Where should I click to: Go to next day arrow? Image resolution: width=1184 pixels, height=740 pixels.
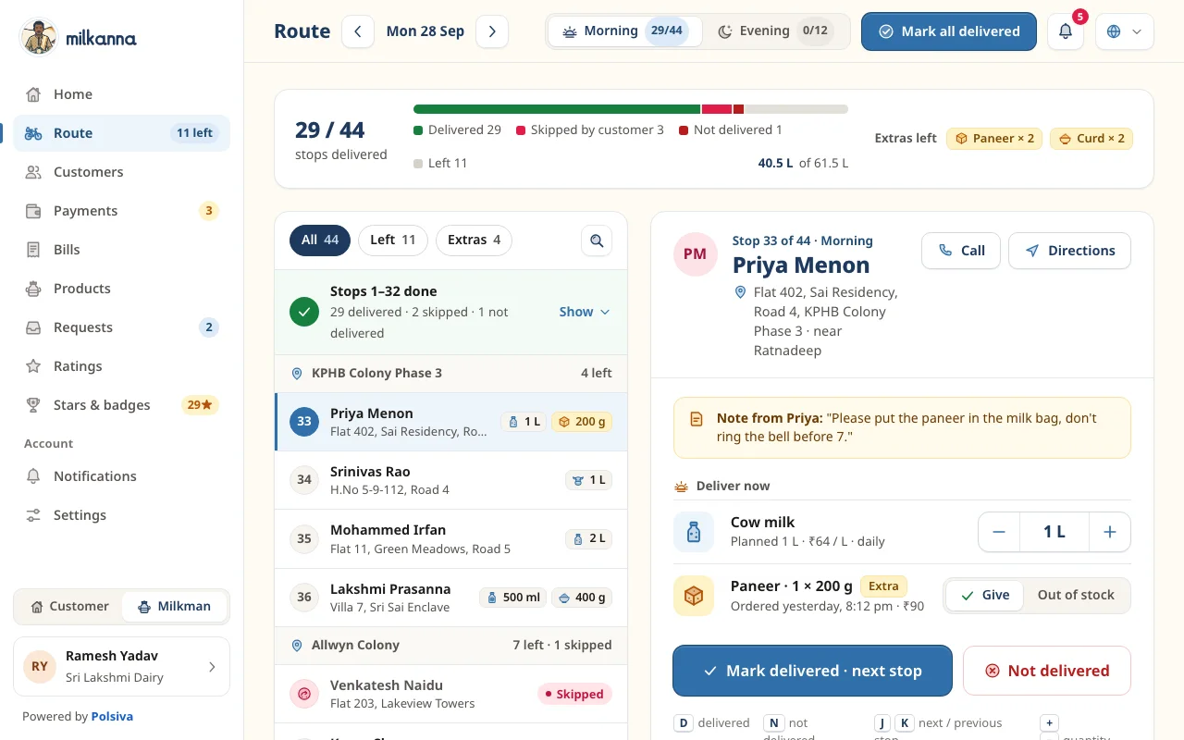(492, 31)
